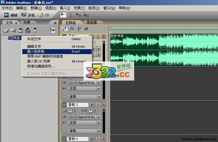Choose 使用 BWF 偏移时间基准 context item
The width and height of the screenshot is (218, 142).
click(x=57, y=56)
